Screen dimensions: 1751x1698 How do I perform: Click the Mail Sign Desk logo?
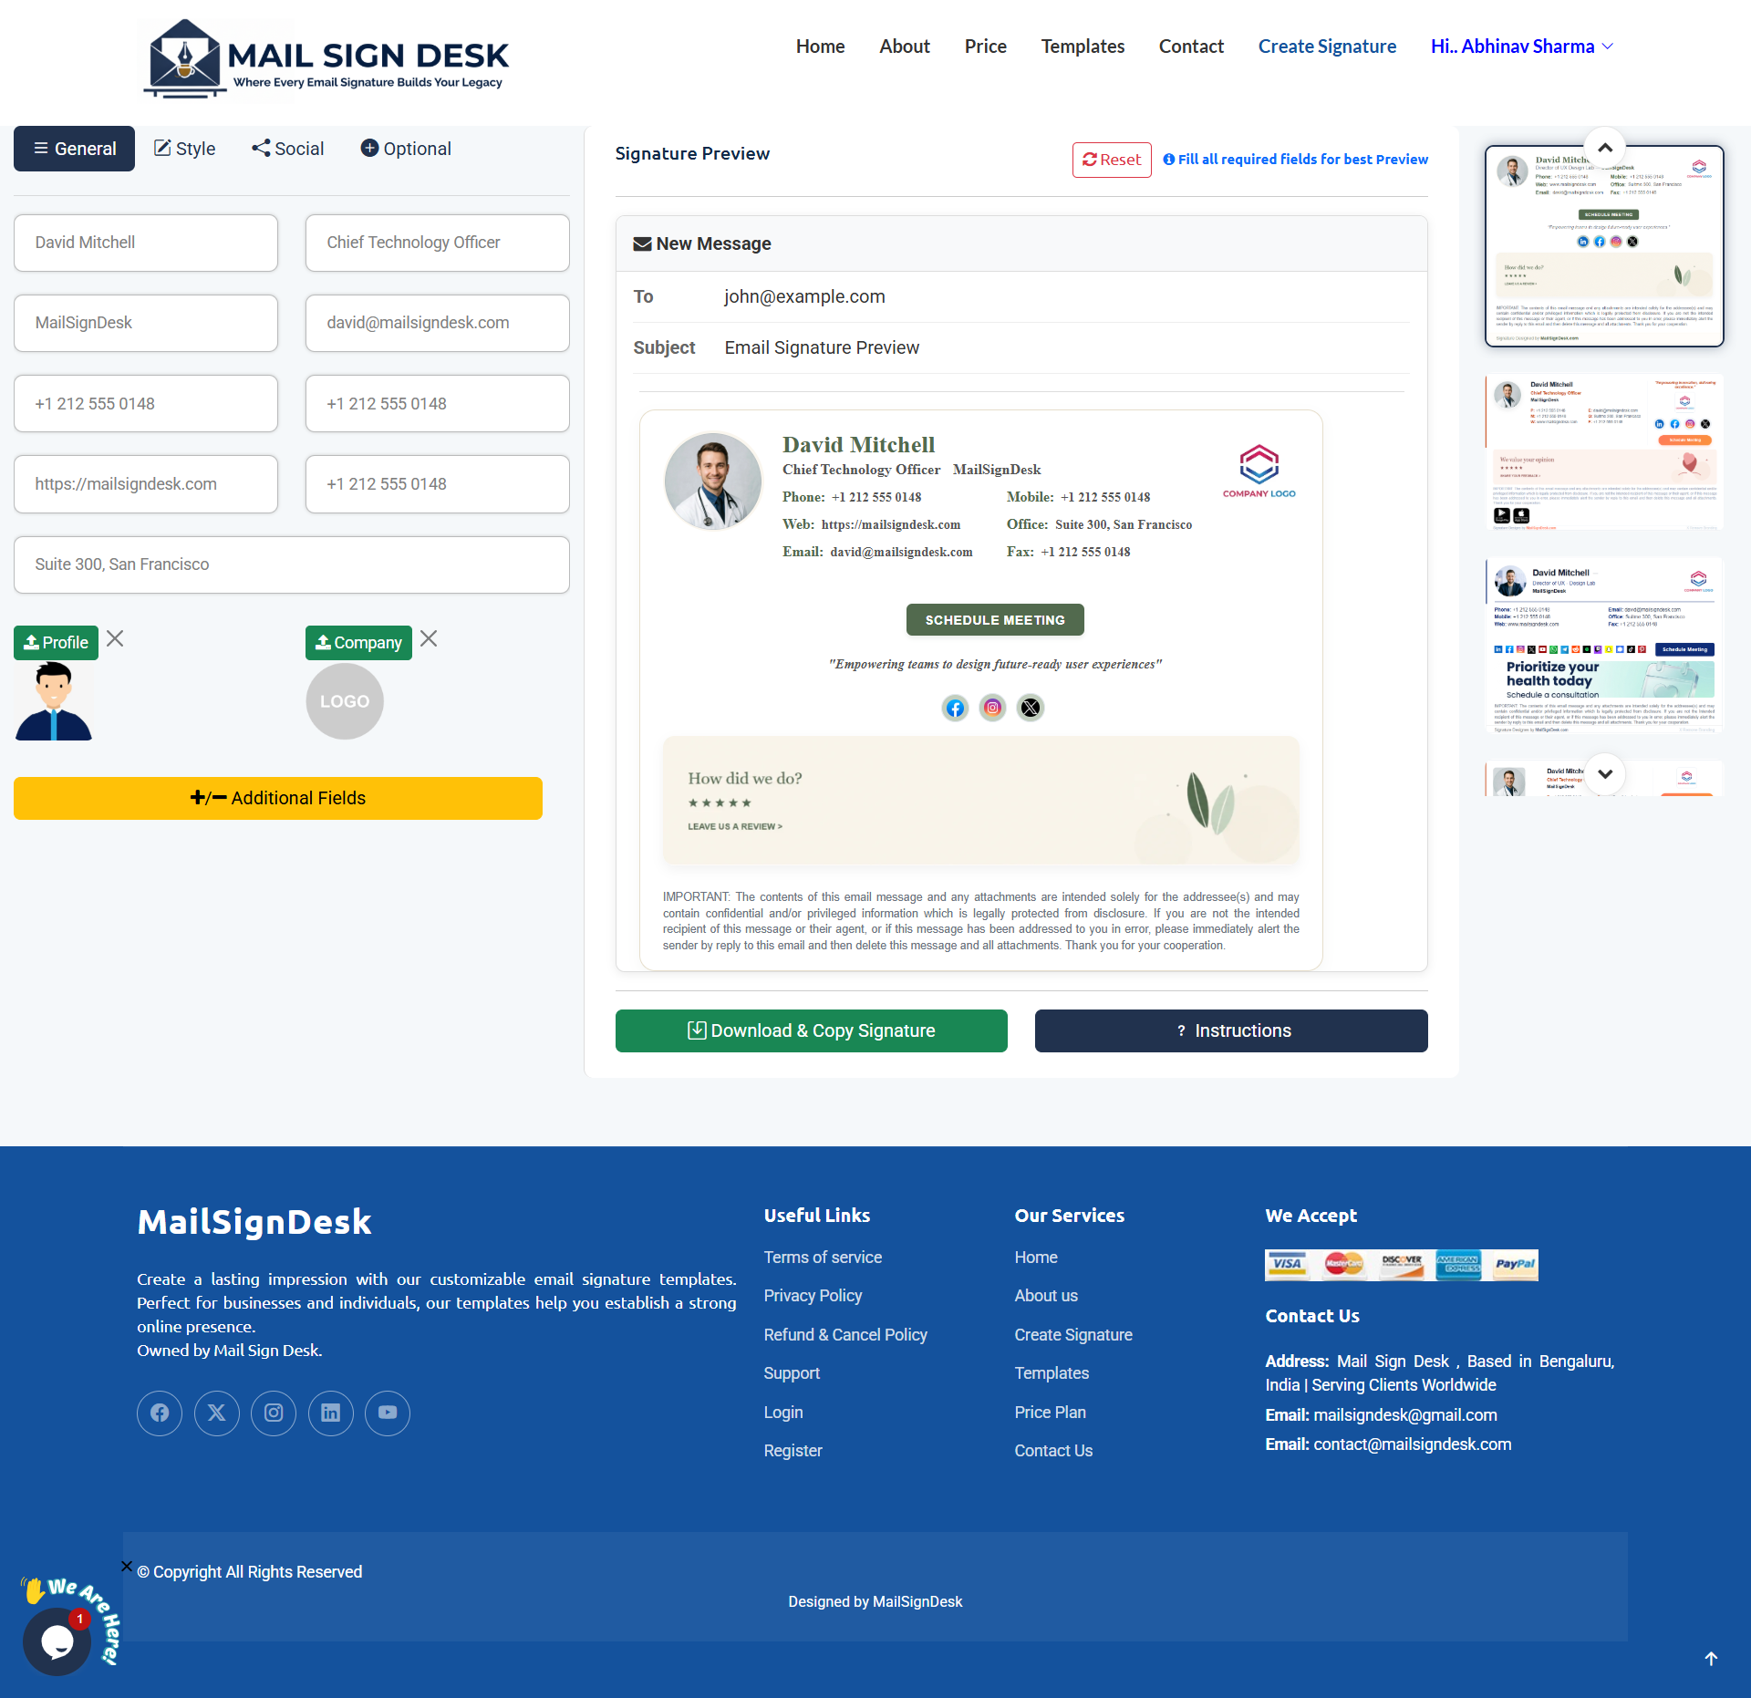pyautogui.click(x=325, y=59)
